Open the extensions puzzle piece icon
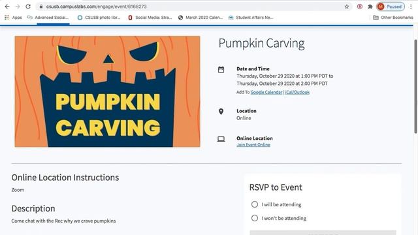418x235 pixels. coord(370,7)
